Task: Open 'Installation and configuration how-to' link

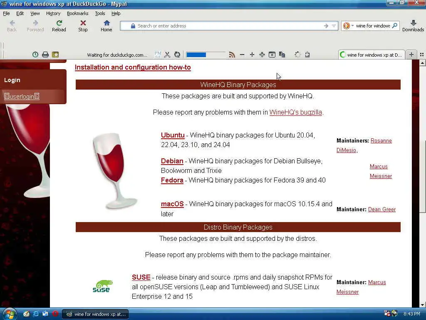Action: tap(133, 67)
